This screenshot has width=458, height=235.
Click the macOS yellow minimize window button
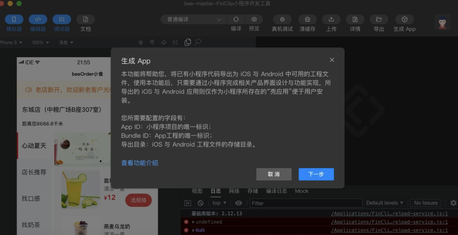[x=10, y=3]
